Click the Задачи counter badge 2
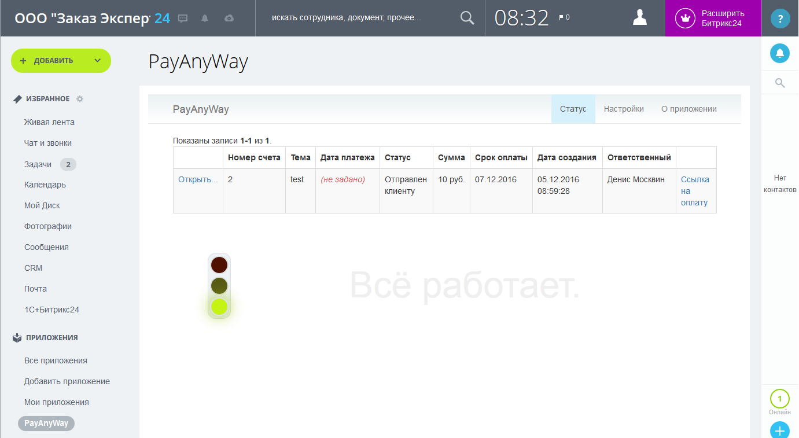The image size is (799, 438). click(x=68, y=164)
